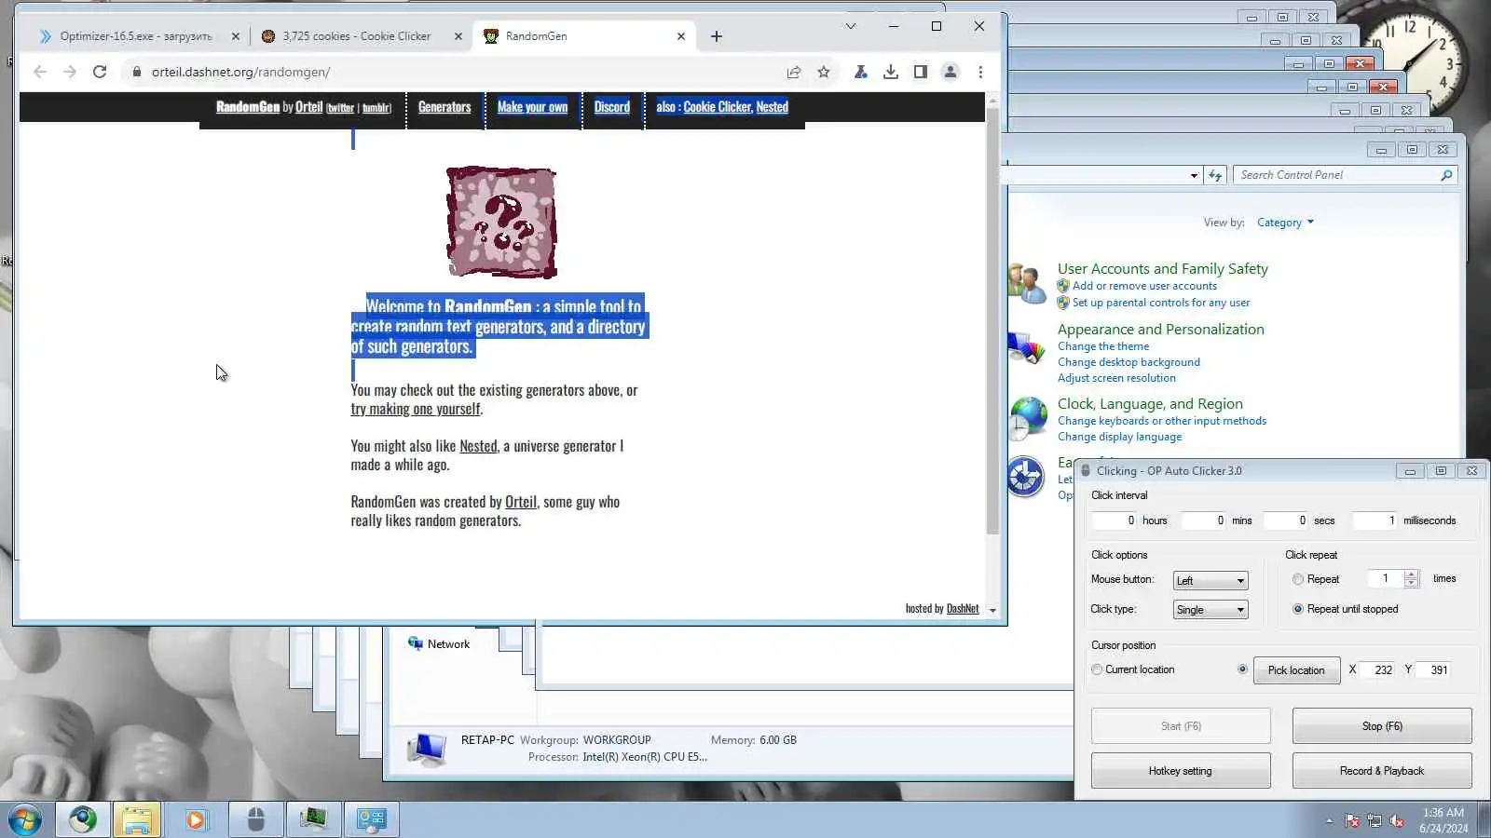Click the Ease of Access category icon
Image resolution: width=1491 pixels, height=838 pixels.
1026,477
